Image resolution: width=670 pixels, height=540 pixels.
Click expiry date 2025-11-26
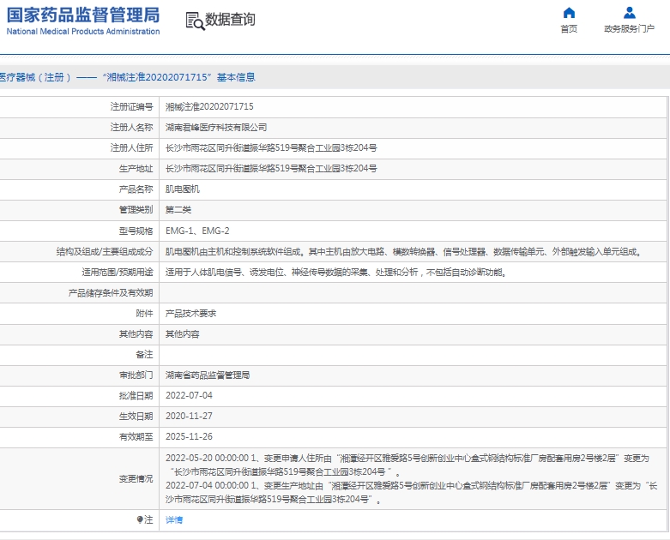(x=189, y=436)
